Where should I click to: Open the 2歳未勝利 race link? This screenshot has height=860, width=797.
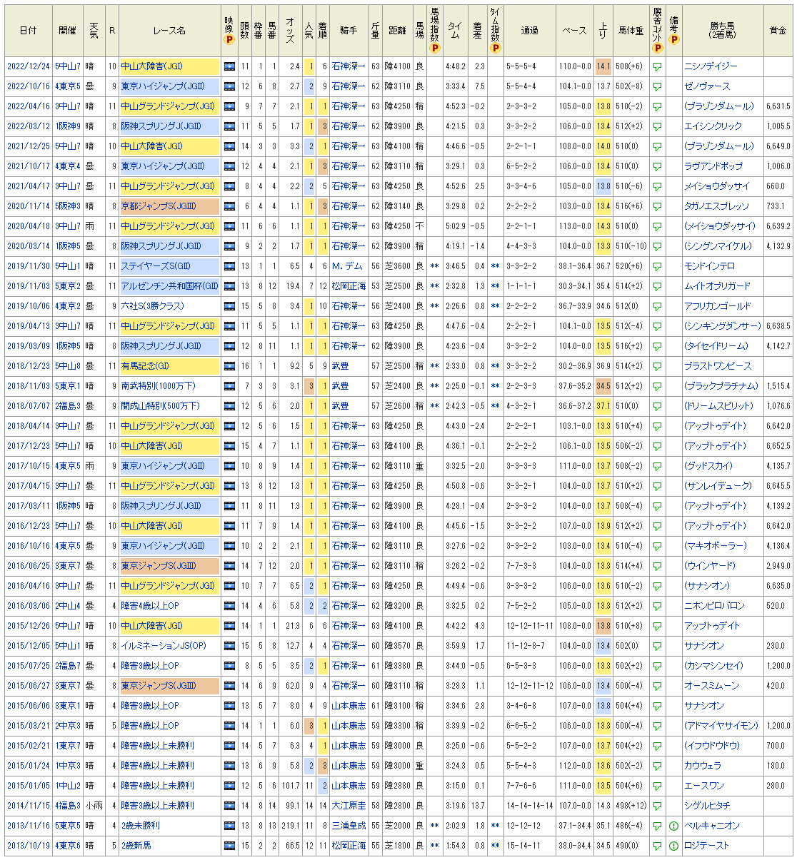click(x=140, y=826)
